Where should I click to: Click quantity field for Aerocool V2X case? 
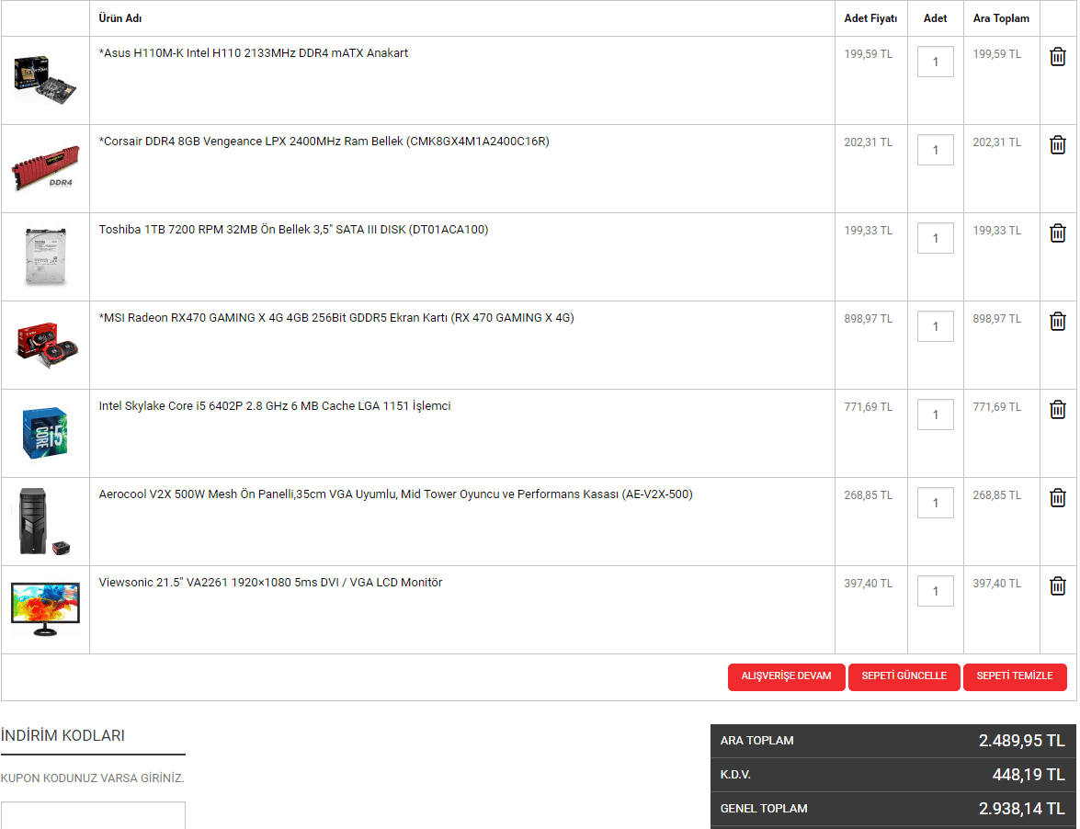[x=935, y=502]
